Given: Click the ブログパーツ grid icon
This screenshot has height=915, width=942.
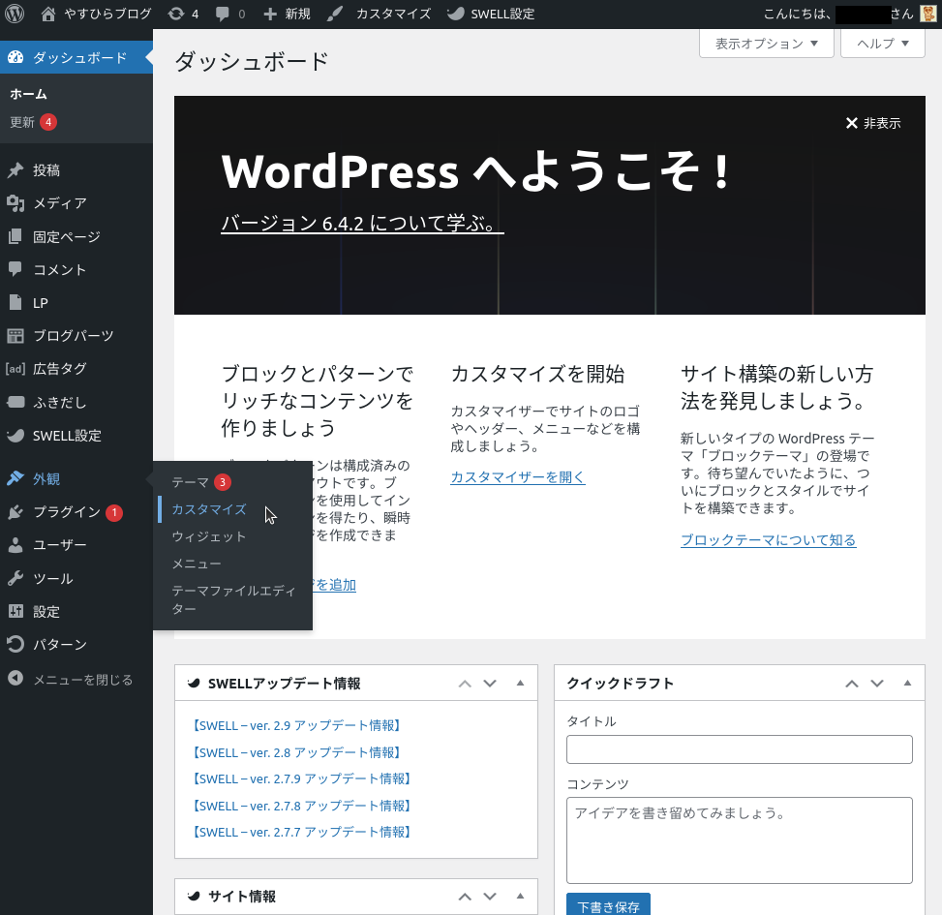Looking at the screenshot, I should [x=15, y=335].
